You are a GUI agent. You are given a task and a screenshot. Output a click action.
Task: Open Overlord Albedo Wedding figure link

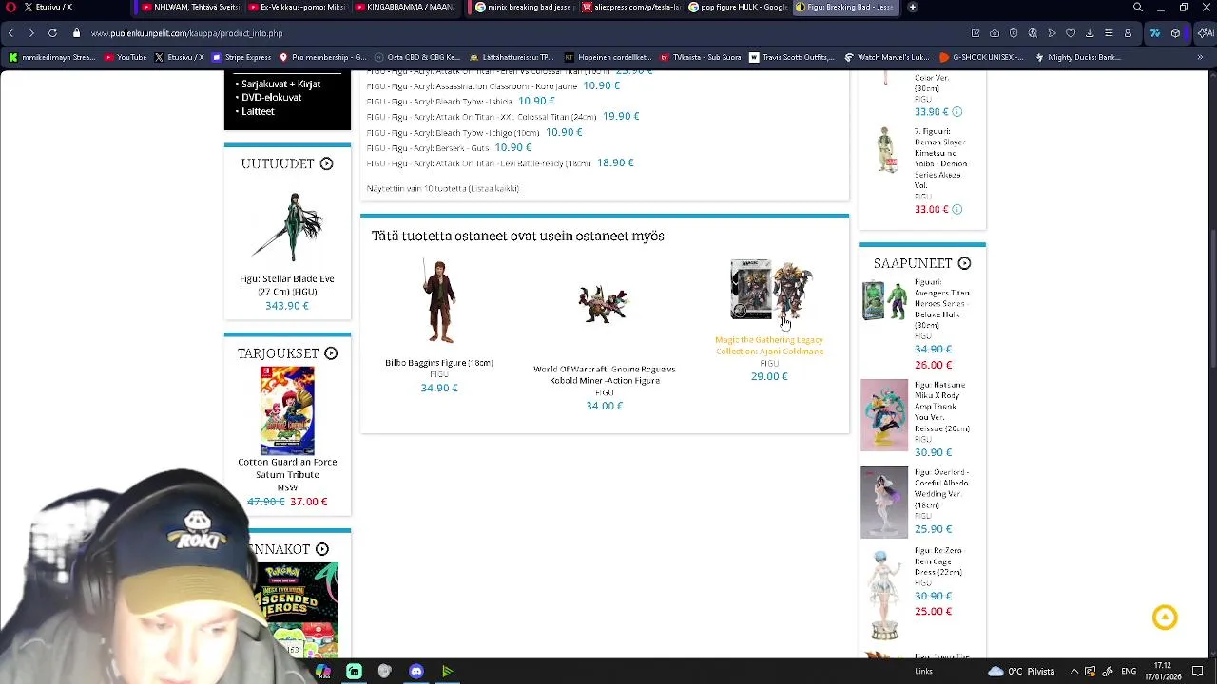[x=941, y=488]
